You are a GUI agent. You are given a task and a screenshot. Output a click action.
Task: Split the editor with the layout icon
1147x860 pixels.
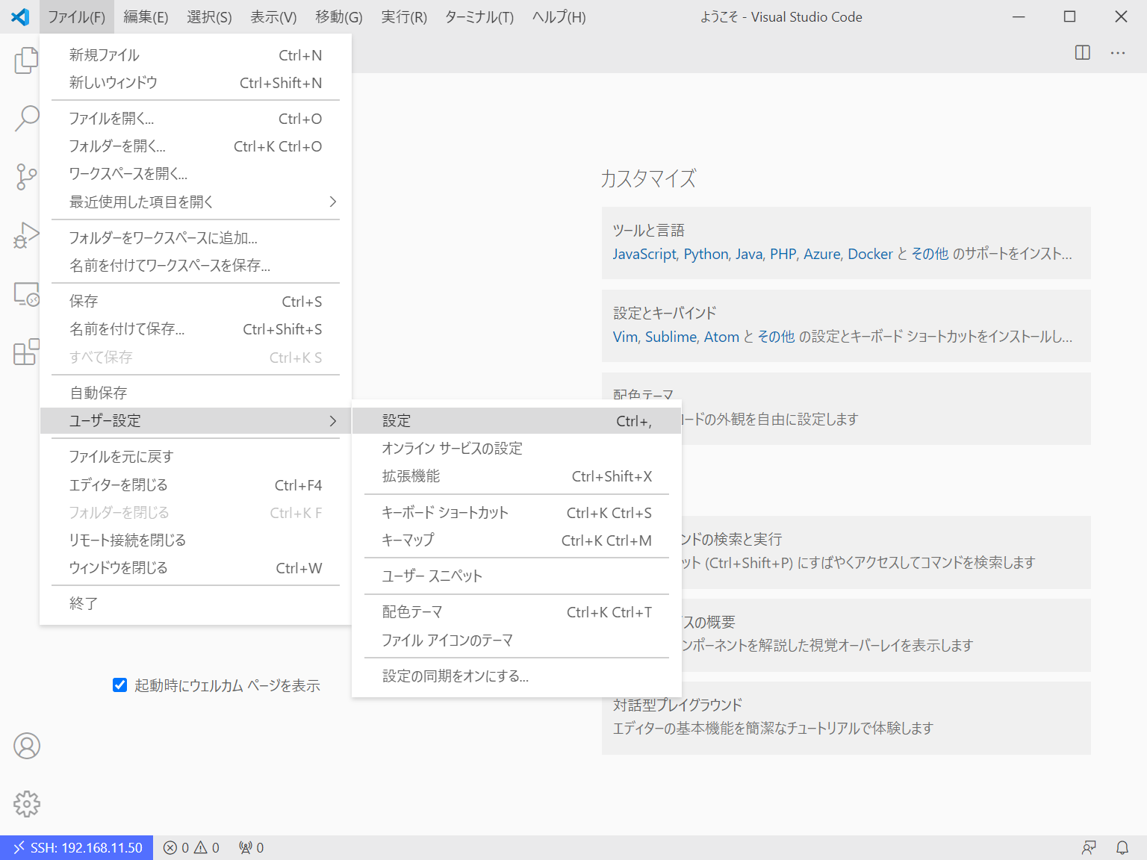click(1083, 52)
